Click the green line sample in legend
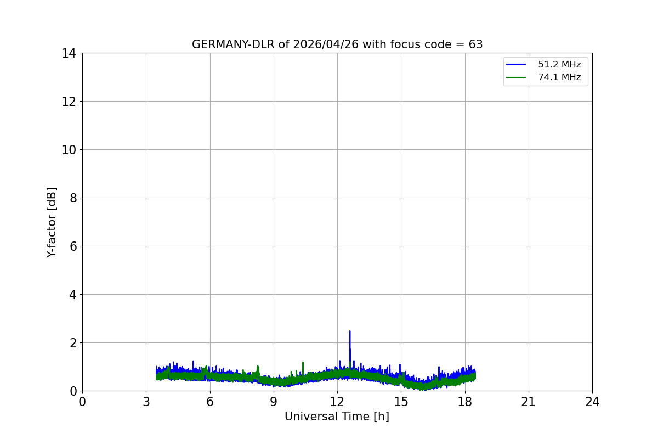This screenshot has height=439, width=658. point(516,77)
